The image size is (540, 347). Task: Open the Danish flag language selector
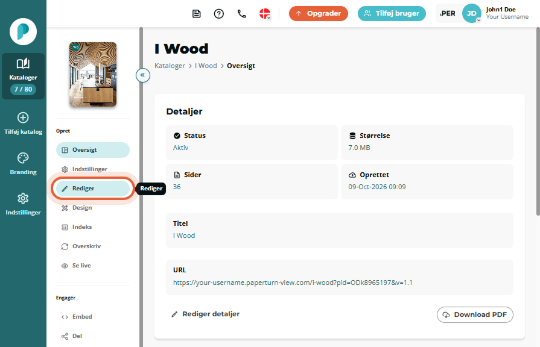click(x=265, y=14)
